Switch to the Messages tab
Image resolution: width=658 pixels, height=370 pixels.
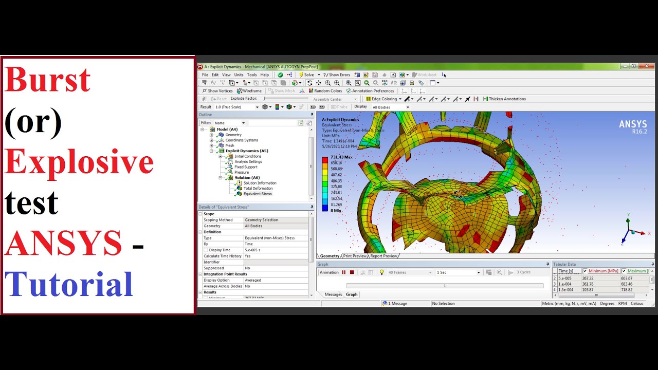(333, 294)
